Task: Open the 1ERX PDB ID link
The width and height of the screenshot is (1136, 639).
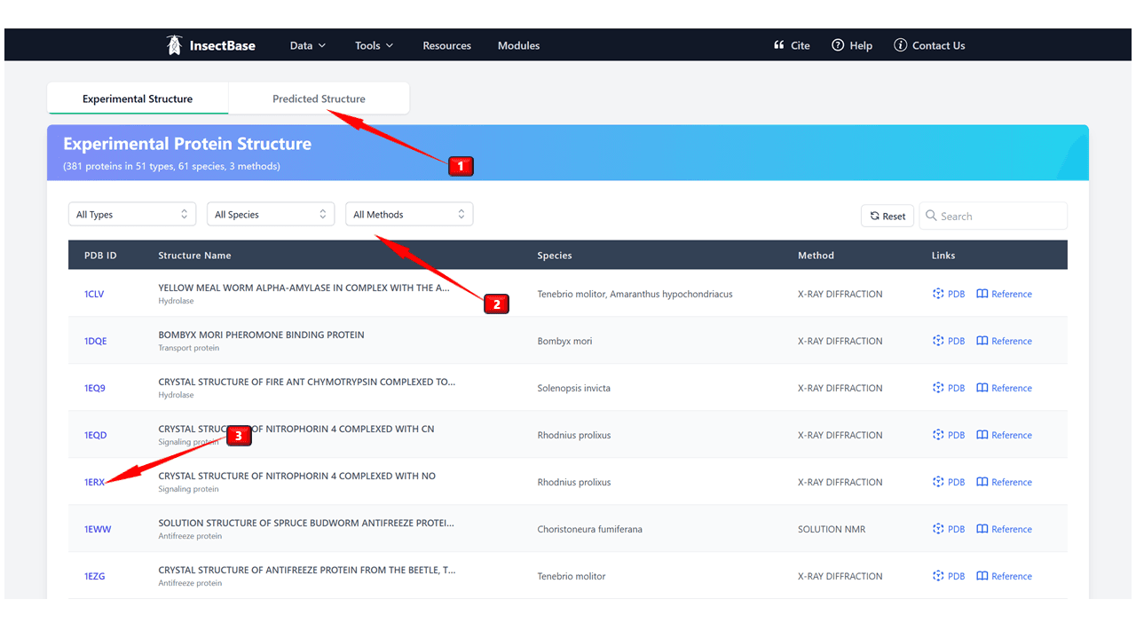Action: tap(95, 482)
